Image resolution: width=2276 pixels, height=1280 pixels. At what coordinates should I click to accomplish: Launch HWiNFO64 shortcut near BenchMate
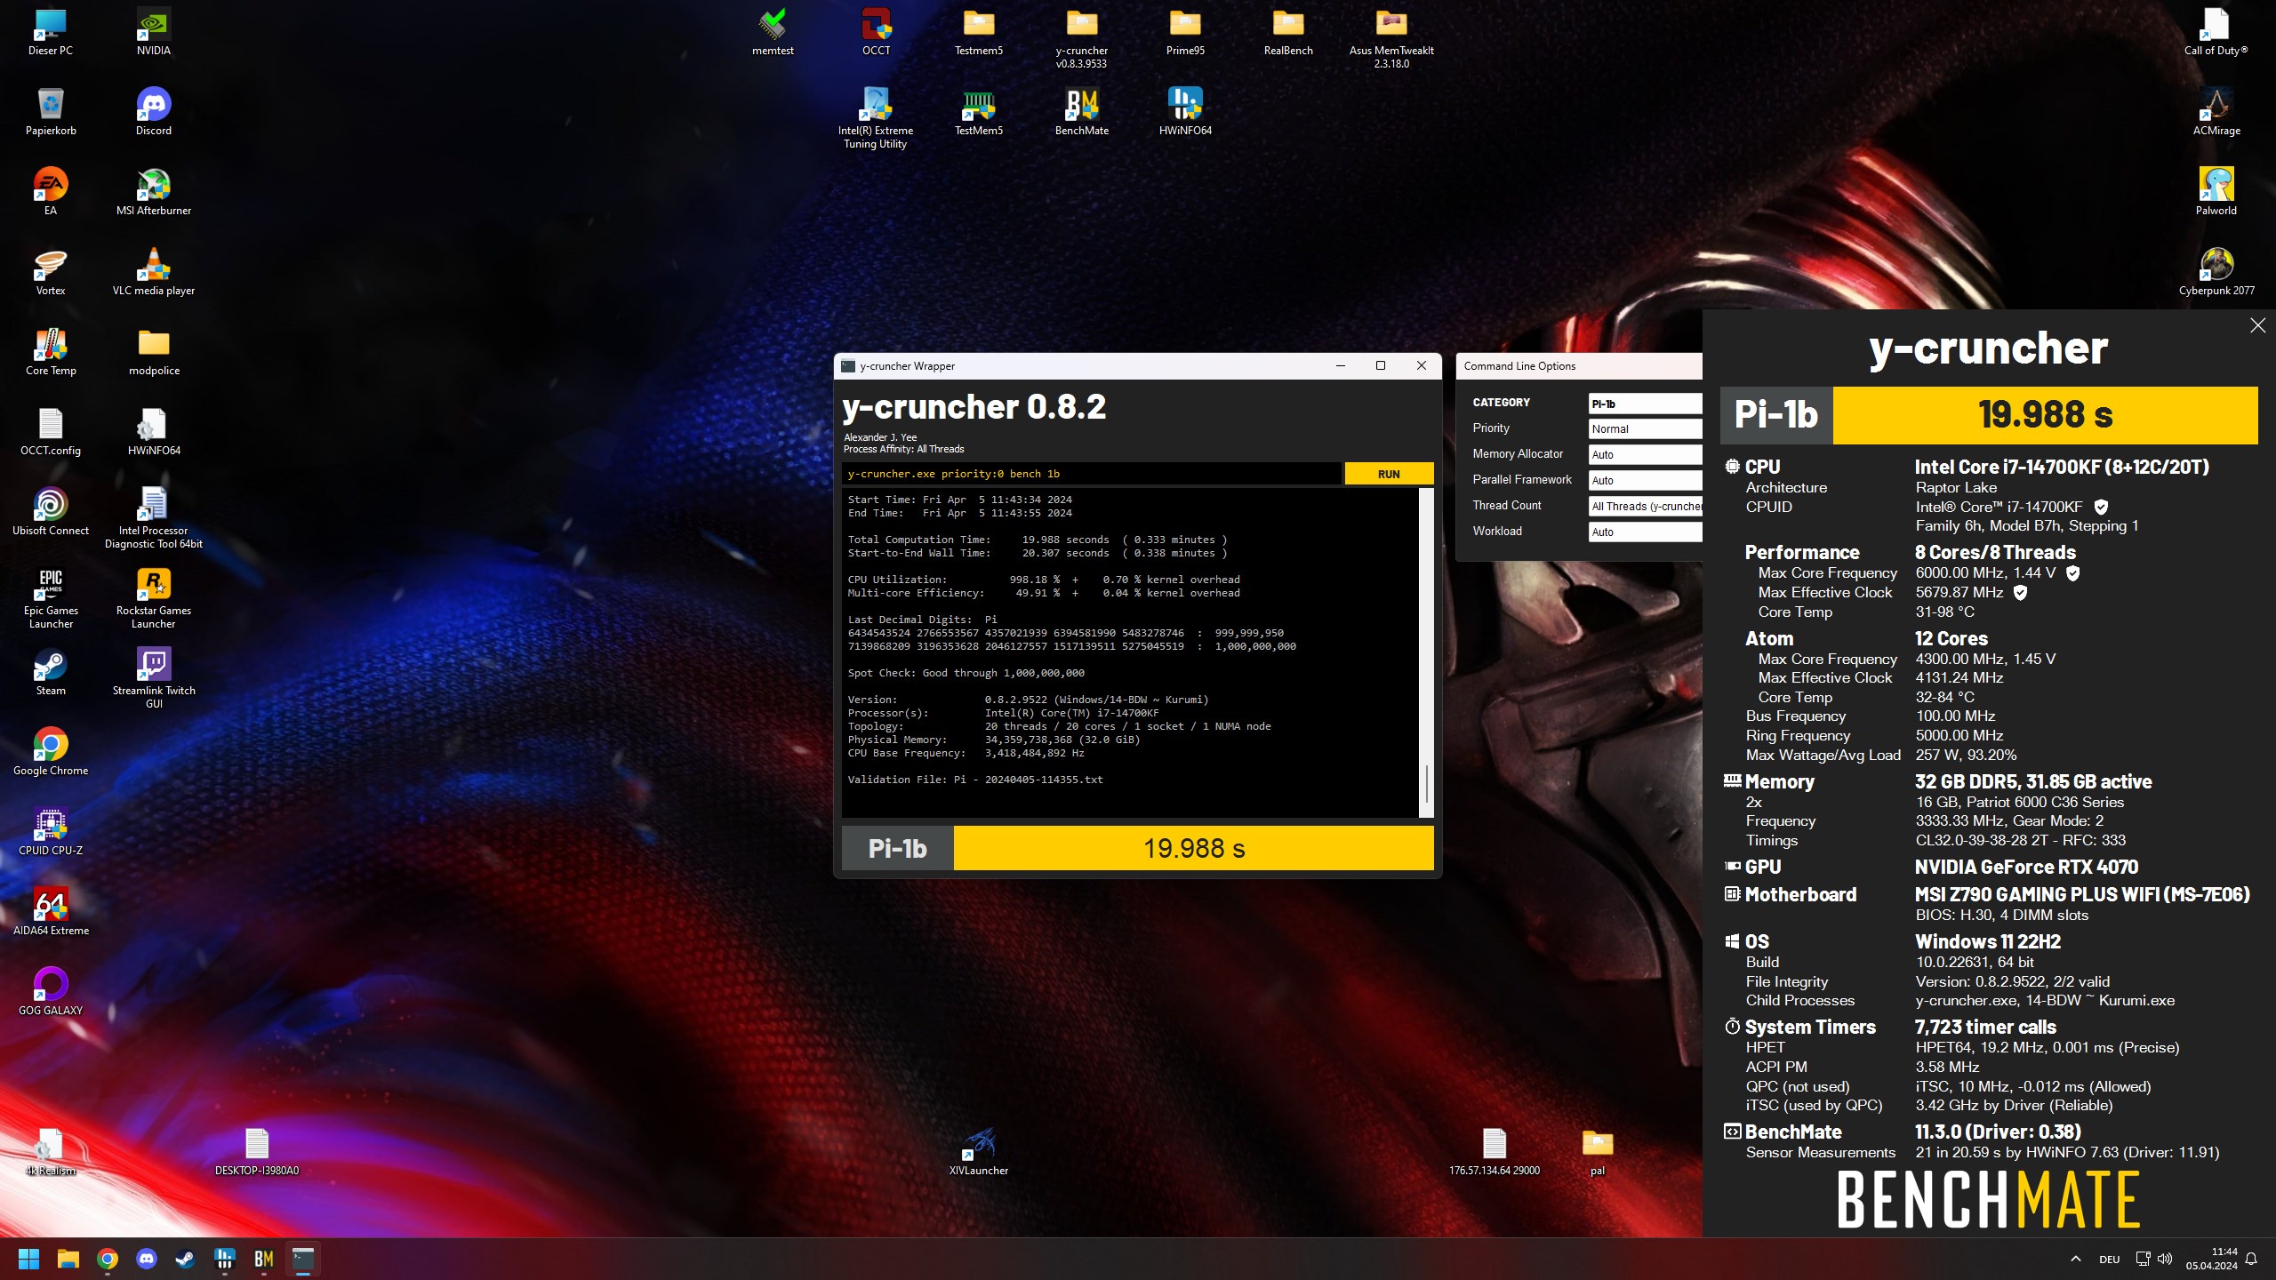point(1185,113)
